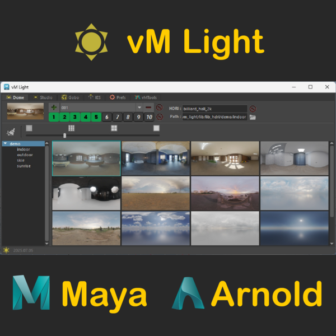336x336 pixels.
Task: Select light slot 2
Action: coord(64,117)
